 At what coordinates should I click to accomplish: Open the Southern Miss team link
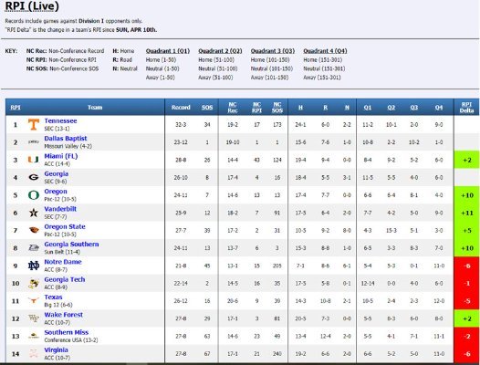click(66, 332)
